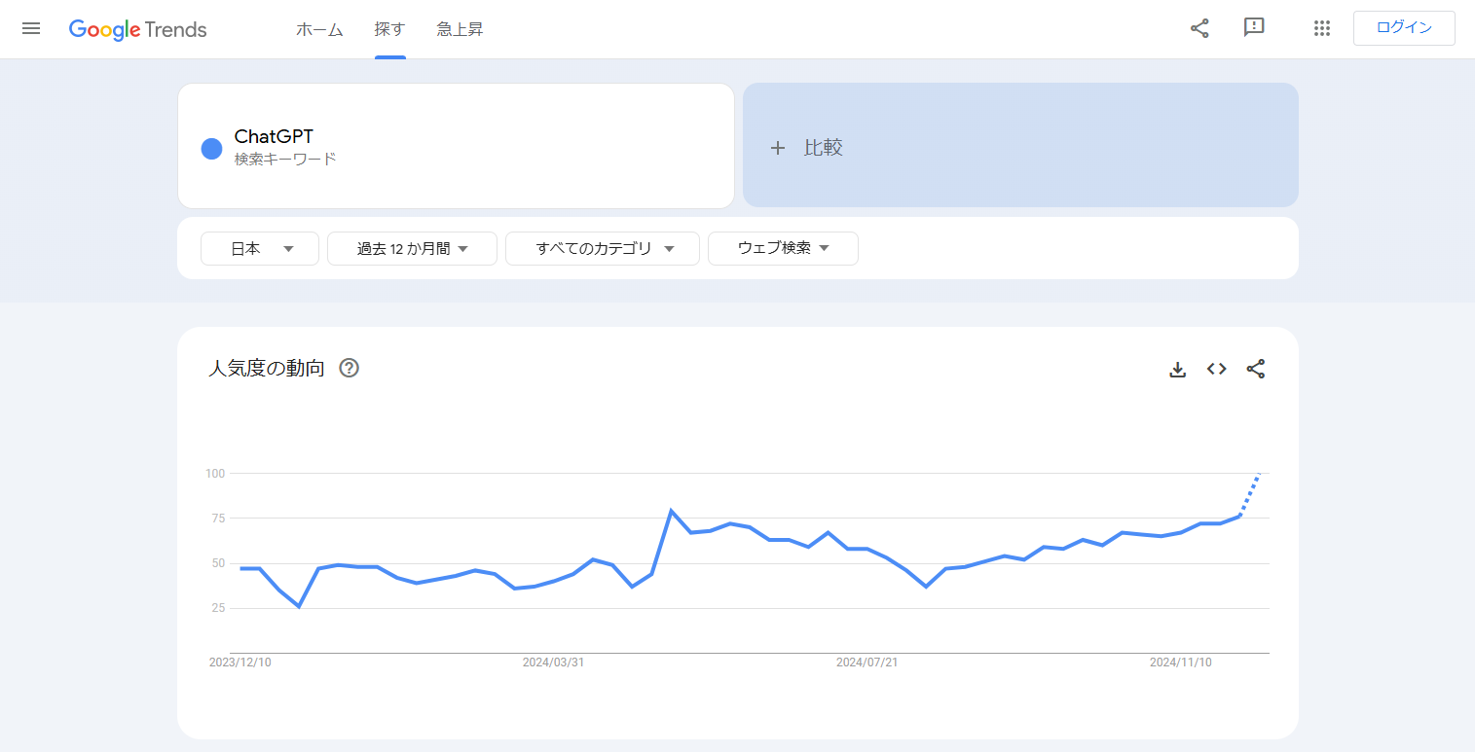Open the navigation hamburger menu
Screen dimensions: 1475x752
30,28
